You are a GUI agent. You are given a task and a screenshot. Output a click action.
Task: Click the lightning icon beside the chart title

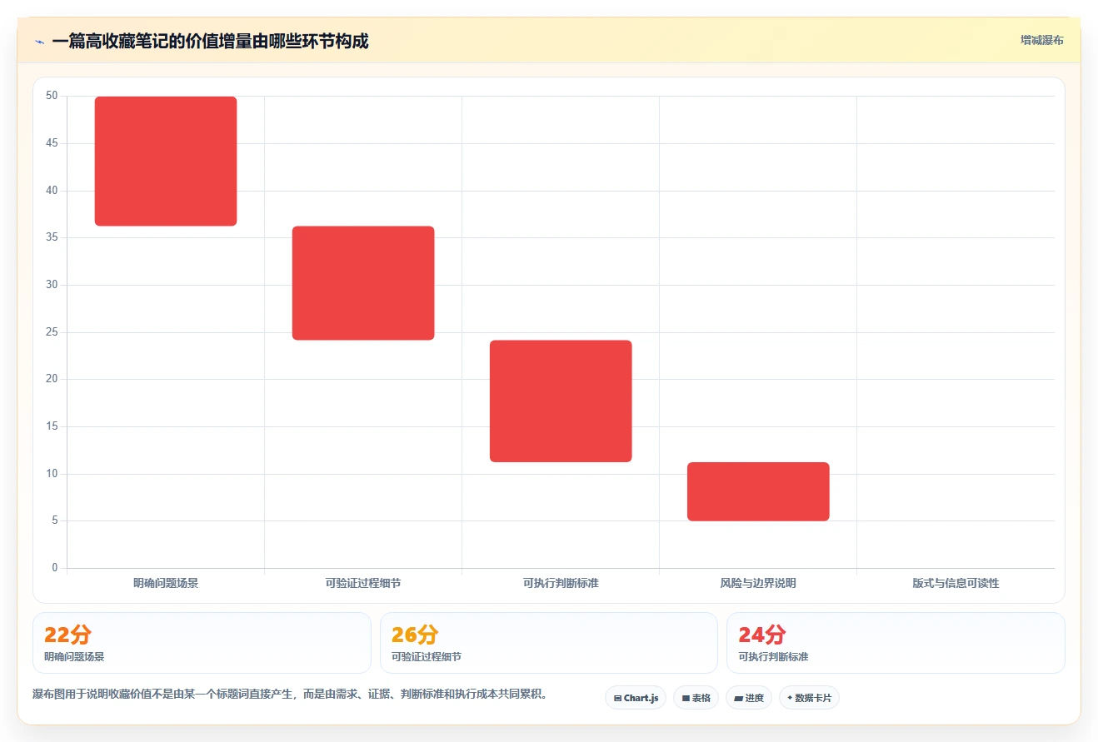39,42
